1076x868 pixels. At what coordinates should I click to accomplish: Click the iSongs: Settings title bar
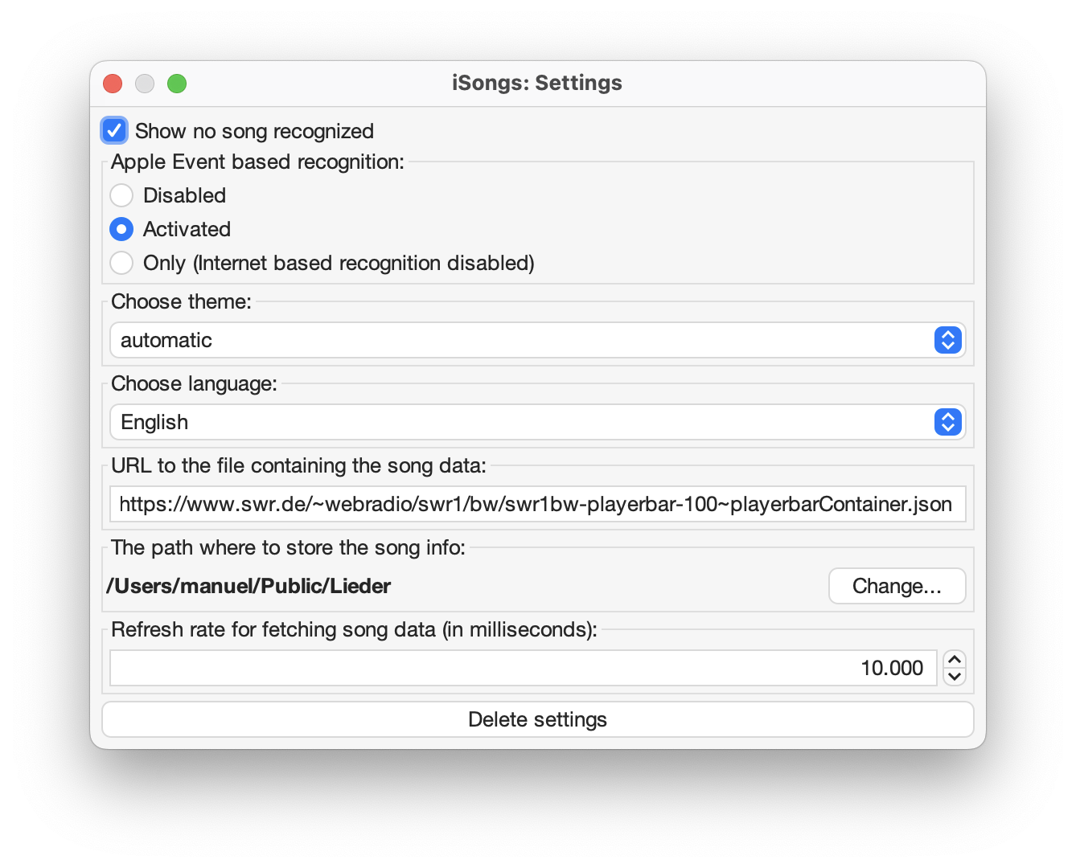click(536, 83)
